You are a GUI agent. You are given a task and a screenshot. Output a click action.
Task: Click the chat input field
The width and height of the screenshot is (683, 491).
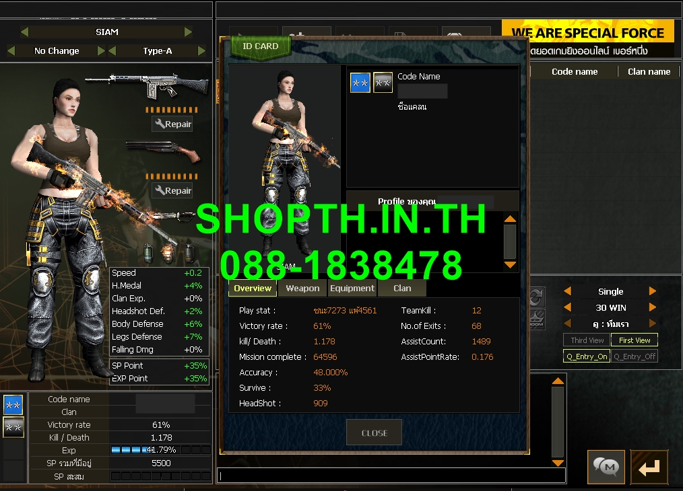391,476
